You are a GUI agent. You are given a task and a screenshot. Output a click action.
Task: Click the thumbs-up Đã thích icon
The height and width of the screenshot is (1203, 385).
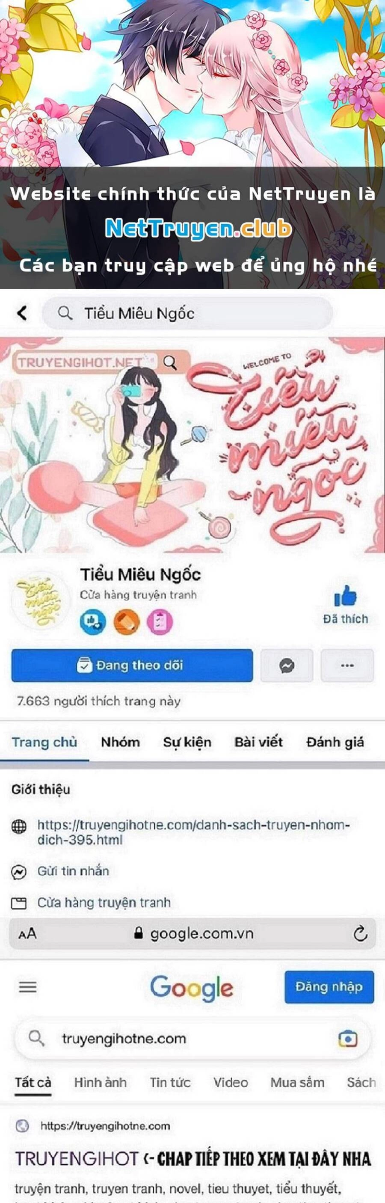pyautogui.click(x=345, y=596)
